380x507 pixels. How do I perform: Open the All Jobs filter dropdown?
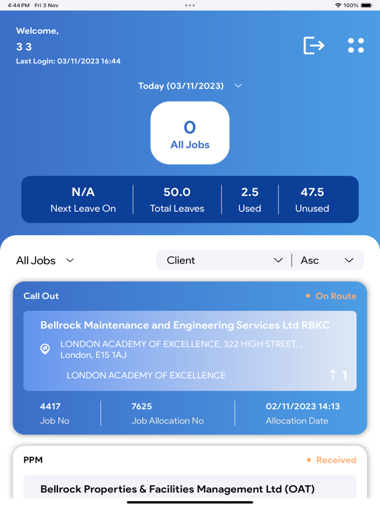pyautogui.click(x=46, y=261)
